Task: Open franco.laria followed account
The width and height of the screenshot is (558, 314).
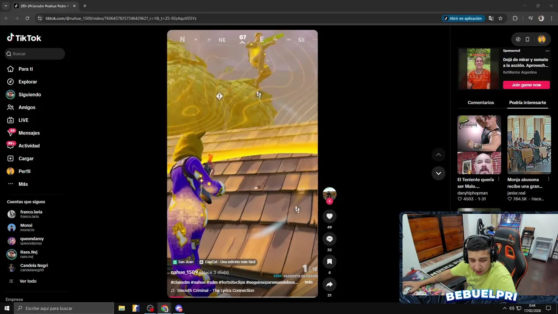Action: (x=31, y=214)
